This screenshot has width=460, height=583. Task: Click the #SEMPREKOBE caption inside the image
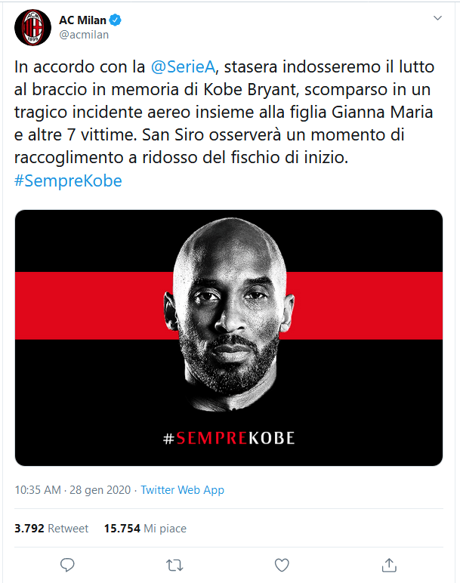[229, 438]
